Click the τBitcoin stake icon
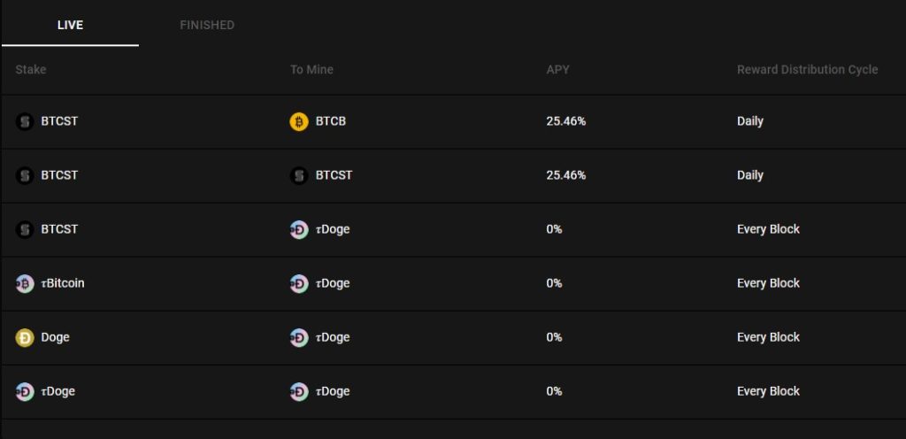The height and width of the screenshot is (439, 906). (x=25, y=283)
